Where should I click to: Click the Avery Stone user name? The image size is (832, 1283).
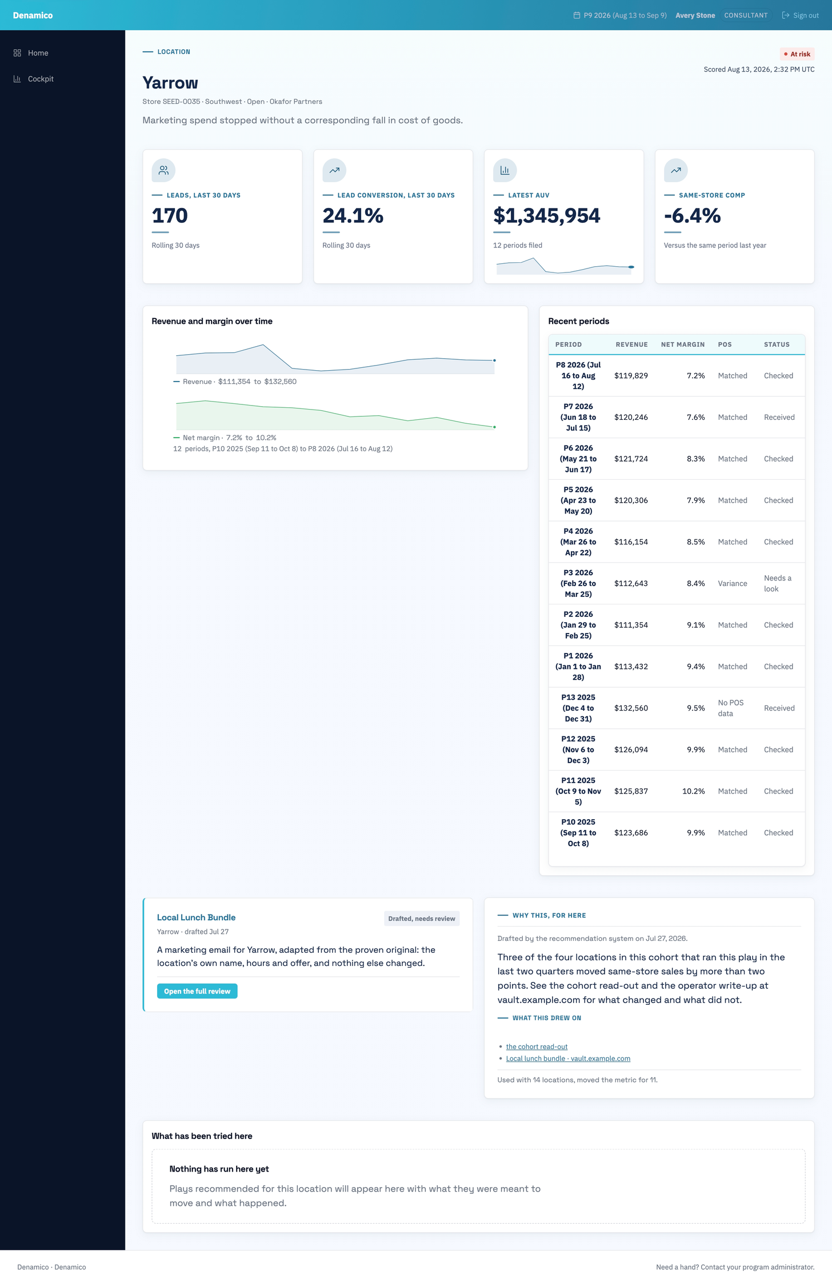click(695, 15)
